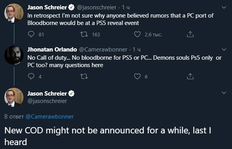Open chevron menu on the New COD reply
This screenshot has width=232, height=149.
pos(224,92)
